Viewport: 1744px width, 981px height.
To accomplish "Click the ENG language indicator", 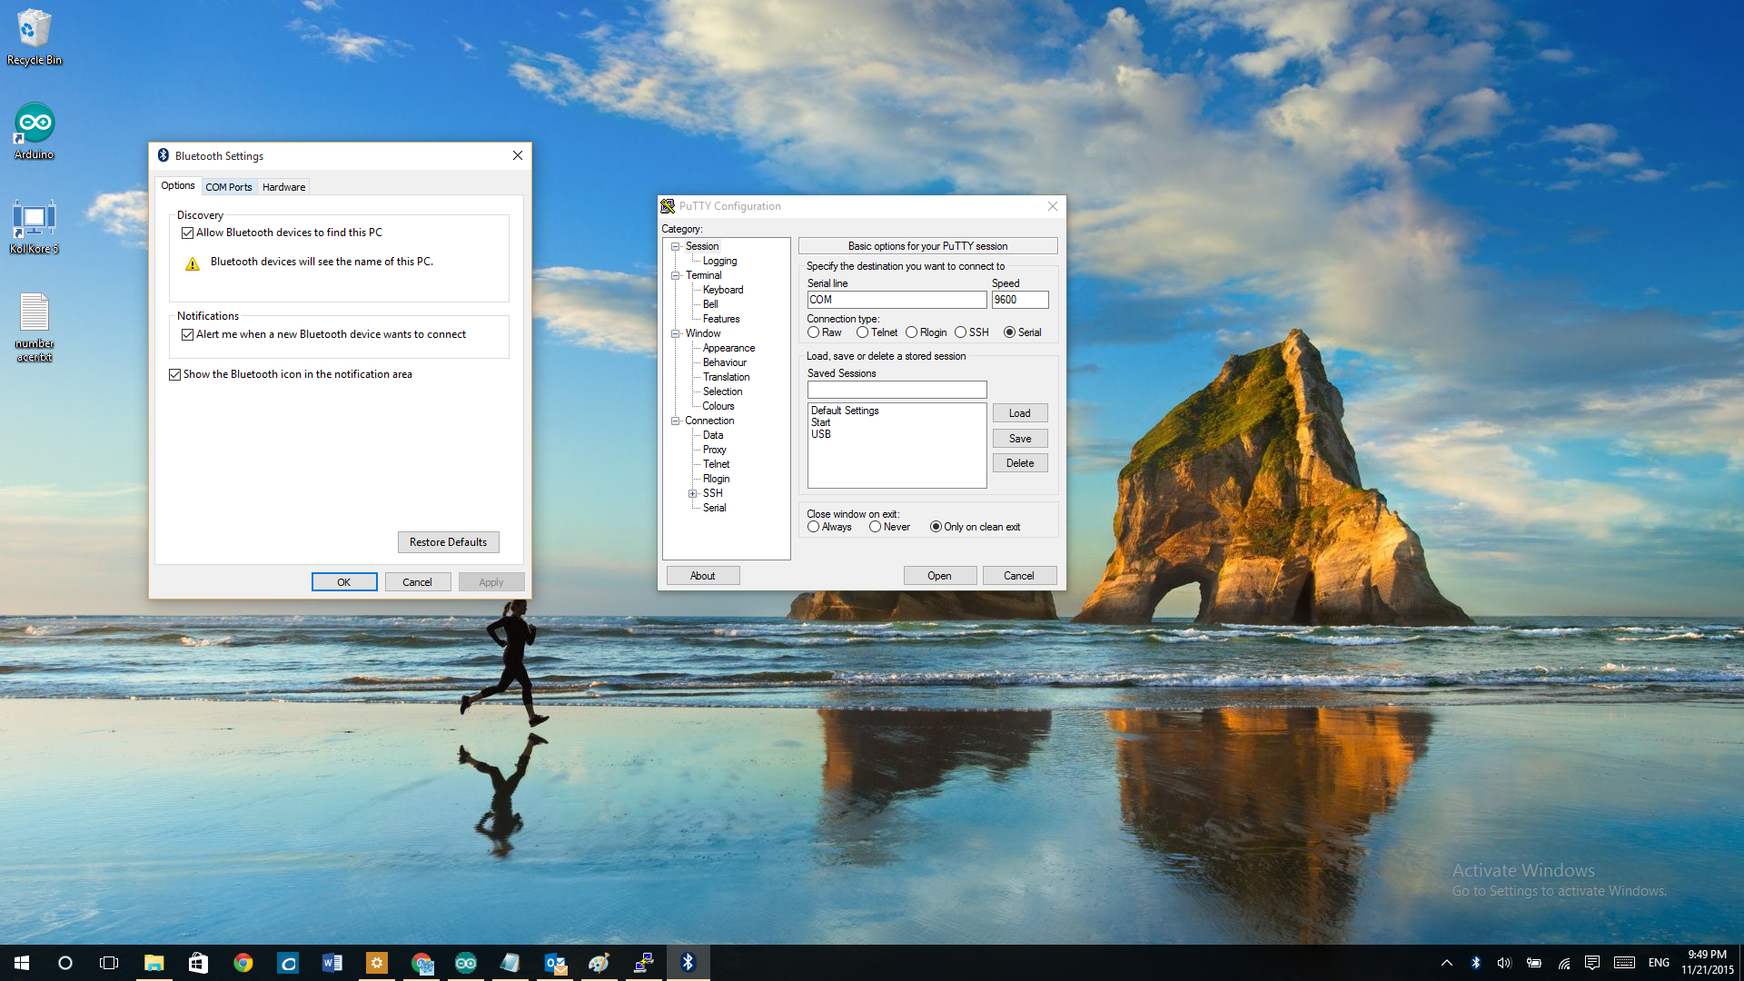I will tap(1659, 963).
